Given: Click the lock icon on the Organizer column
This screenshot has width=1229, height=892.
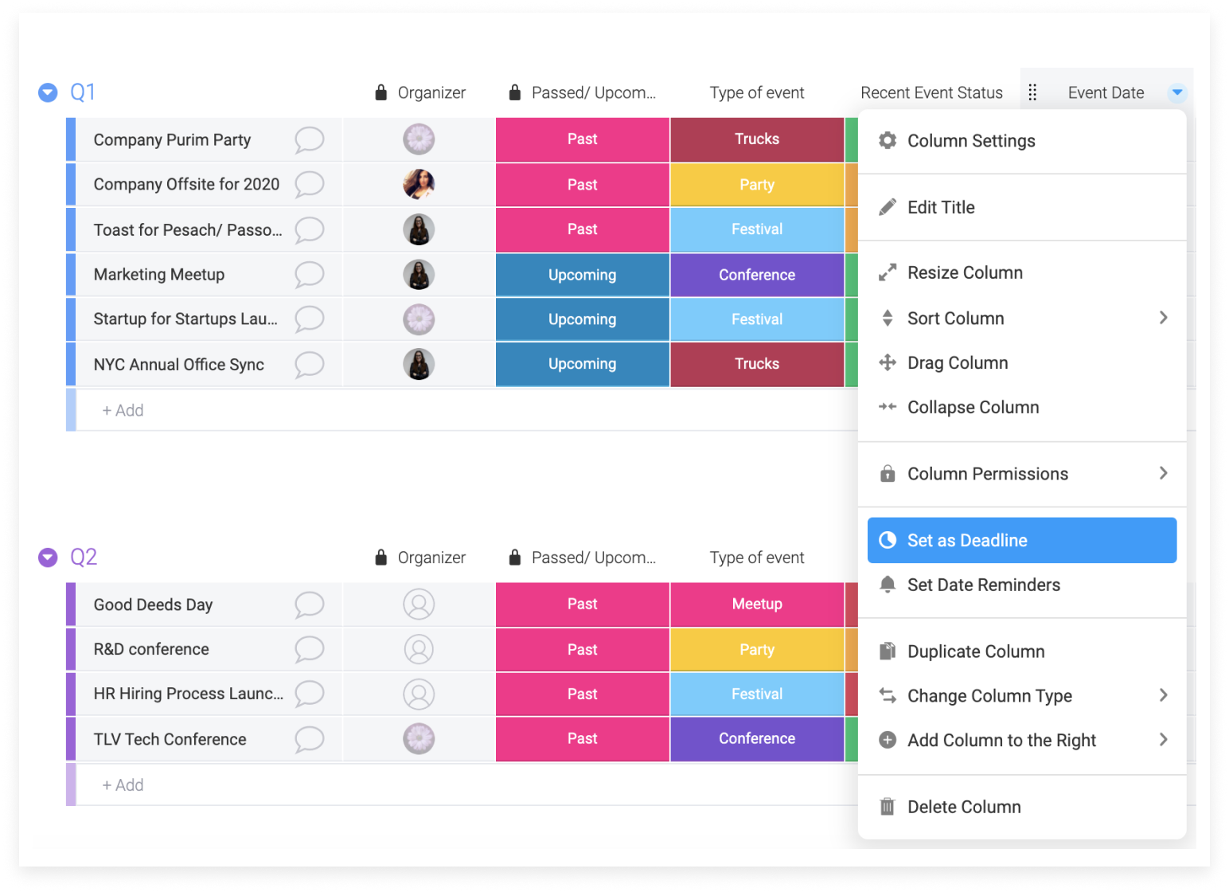Looking at the screenshot, I should [379, 92].
